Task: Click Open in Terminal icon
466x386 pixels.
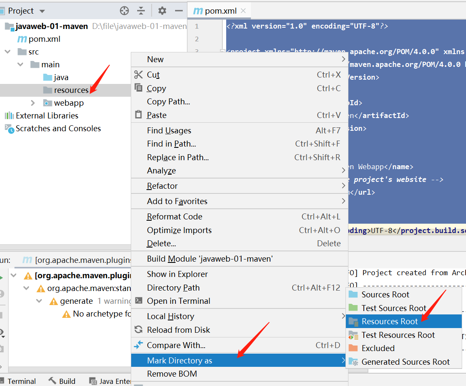Action: 138,301
